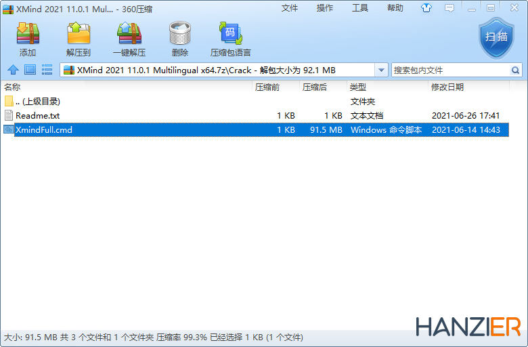
Task: Open the 帮助 menu
Action: [x=395, y=8]
